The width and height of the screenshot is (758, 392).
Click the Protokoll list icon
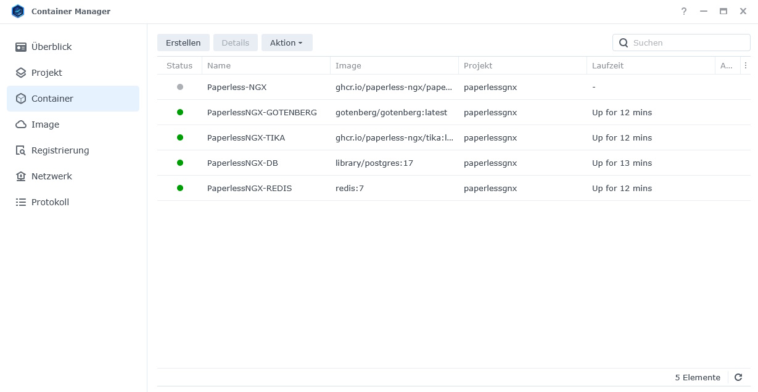[21, 202]
